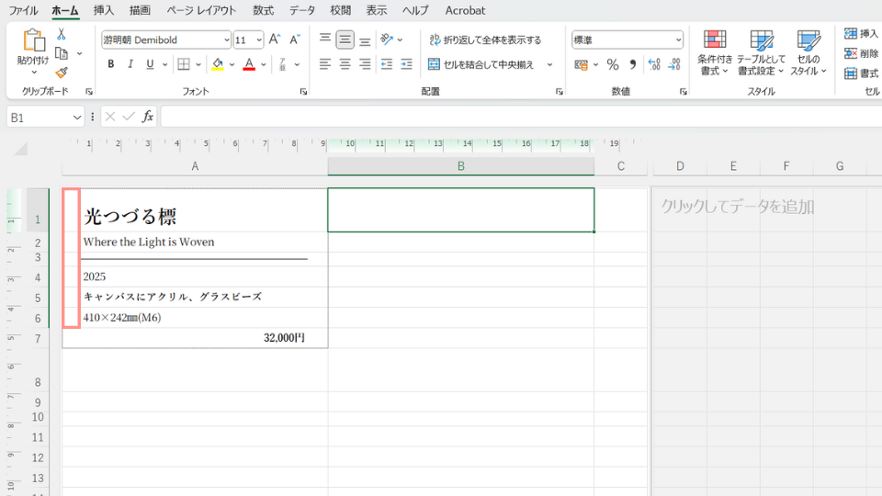
Task: Open conditional formatting (条件付き書式)
Action: click(x=715, y=51)
